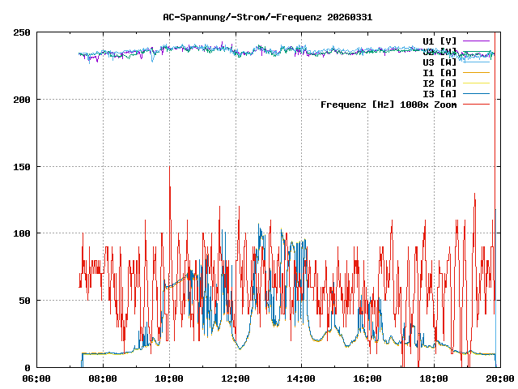
Task: Select the 100 y-axis tick label
Action: [22, 233]
